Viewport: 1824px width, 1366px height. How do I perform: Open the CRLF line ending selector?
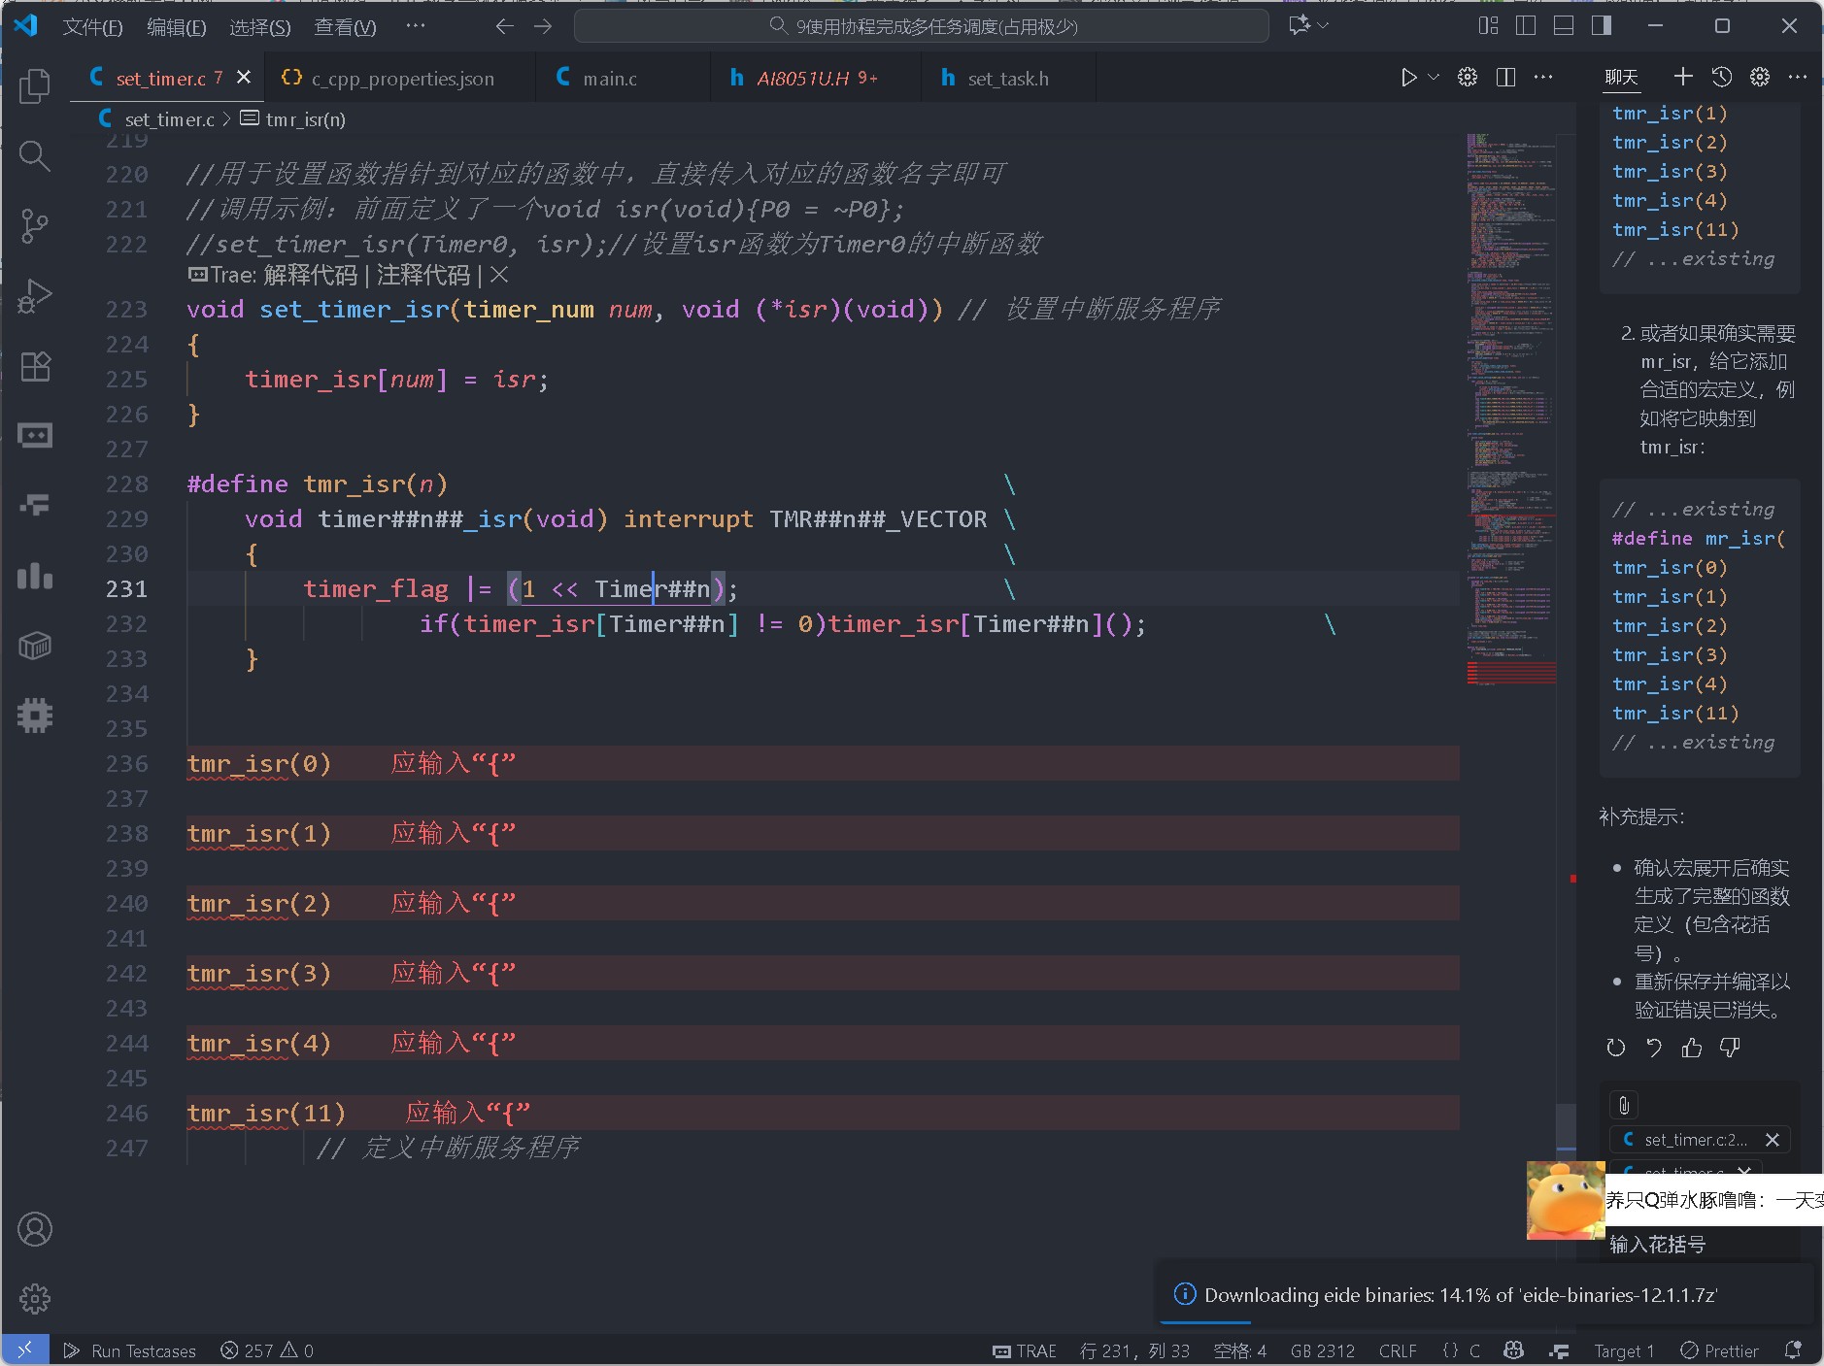pyautogui.click(x=1397, y=1350)
